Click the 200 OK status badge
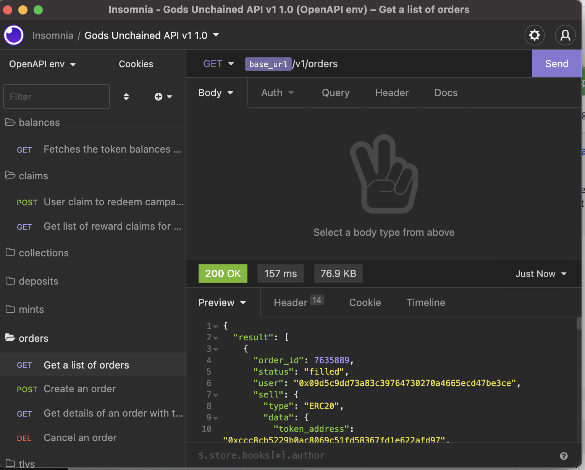Screen dimensions: 585x470 [223, 274]
